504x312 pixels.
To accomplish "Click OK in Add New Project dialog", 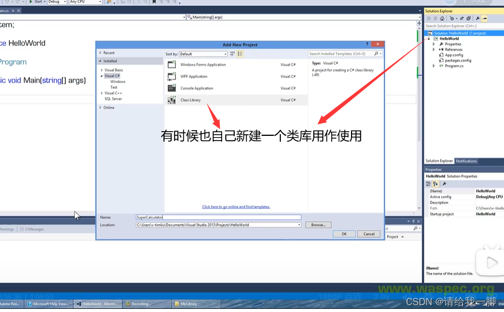I will [344, 234].
